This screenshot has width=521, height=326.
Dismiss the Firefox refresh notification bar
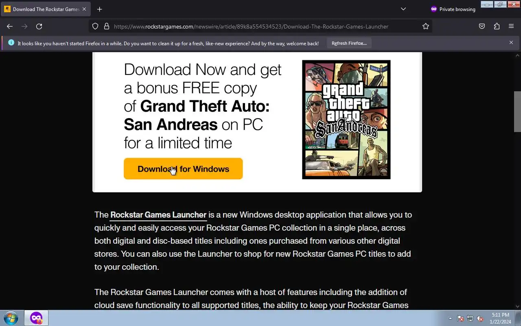click(511, 42)
